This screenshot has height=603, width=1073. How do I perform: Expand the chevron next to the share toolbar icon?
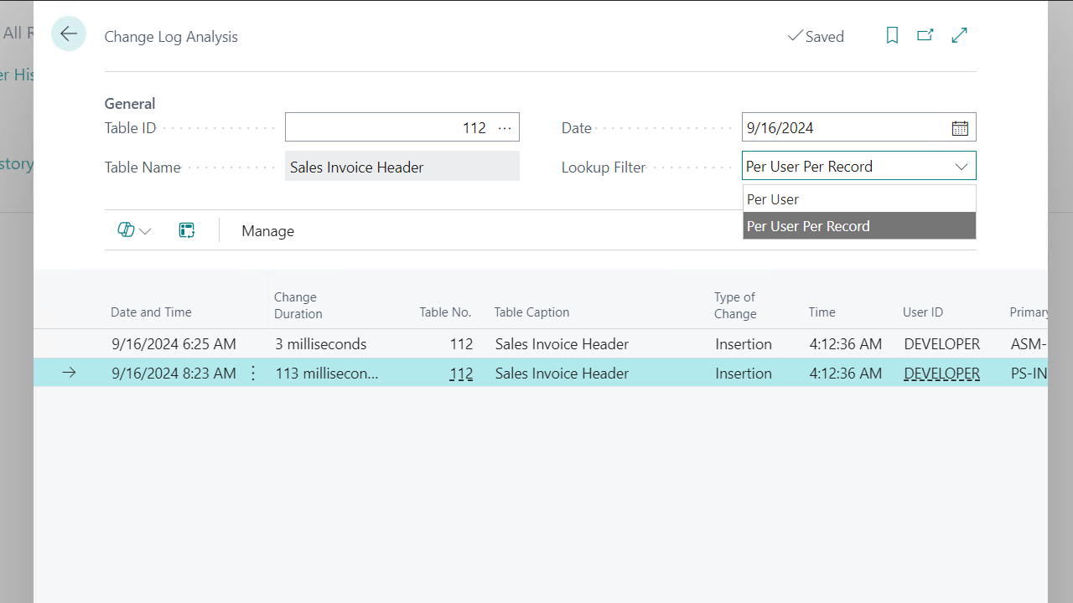click(x=145, y=230)
